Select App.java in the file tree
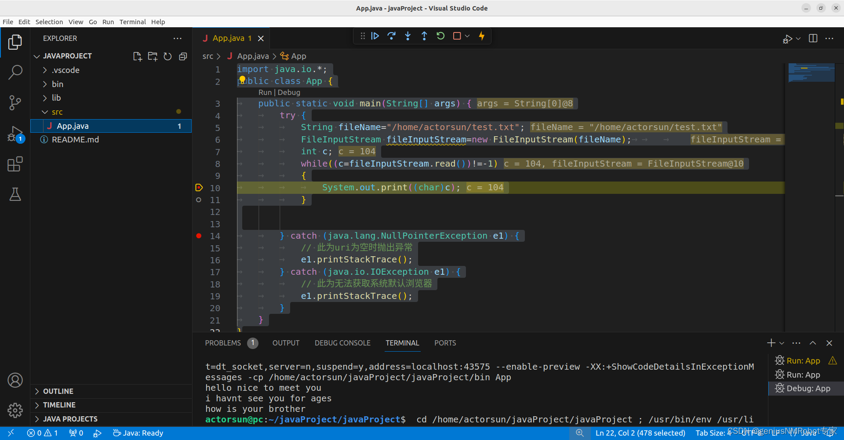Image resolution: width=844 pixels, height=440 pixels. 111,126
